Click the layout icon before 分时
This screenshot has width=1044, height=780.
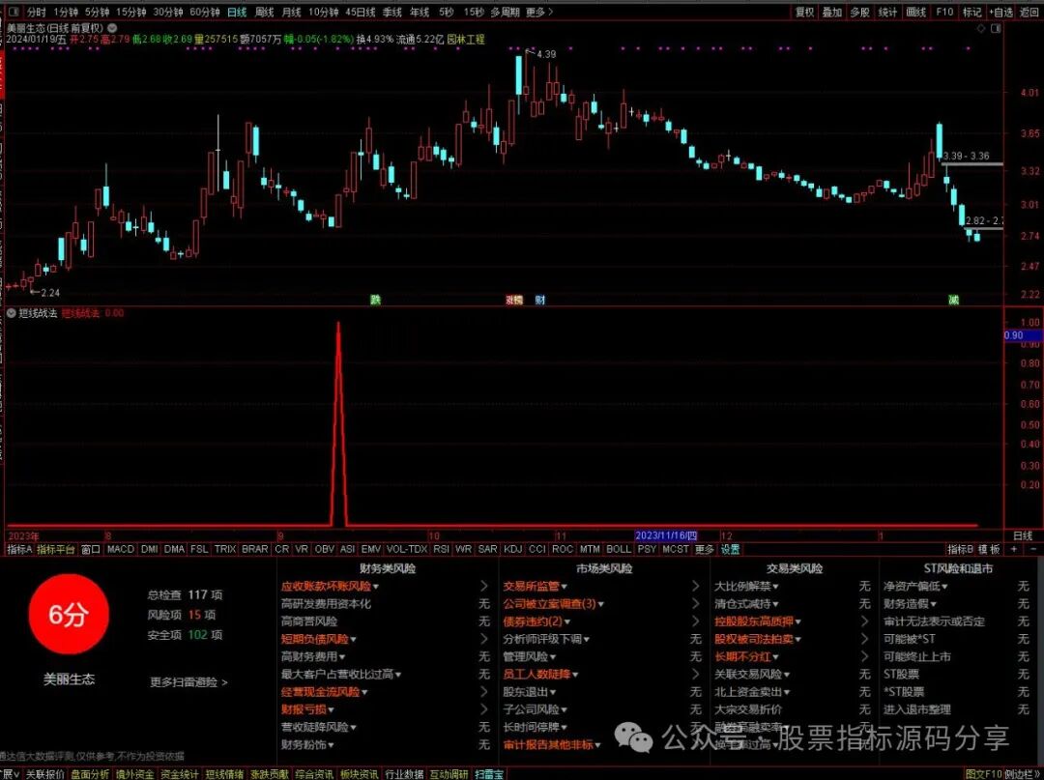(x=14, y=12)
